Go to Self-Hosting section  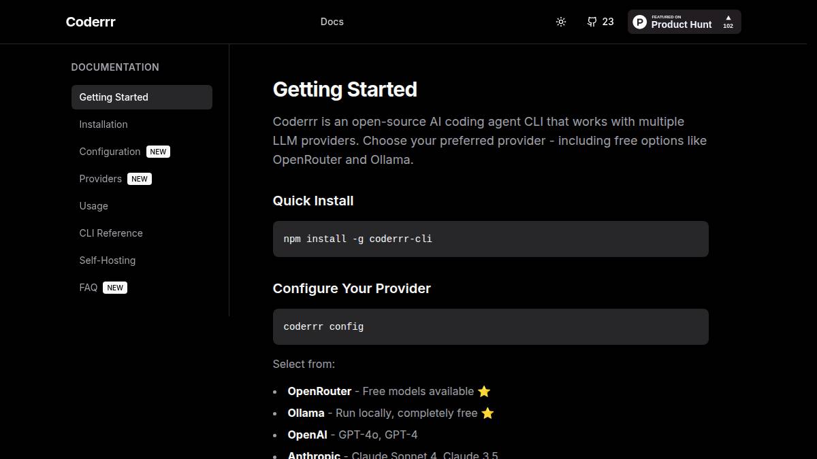(108, 260)
